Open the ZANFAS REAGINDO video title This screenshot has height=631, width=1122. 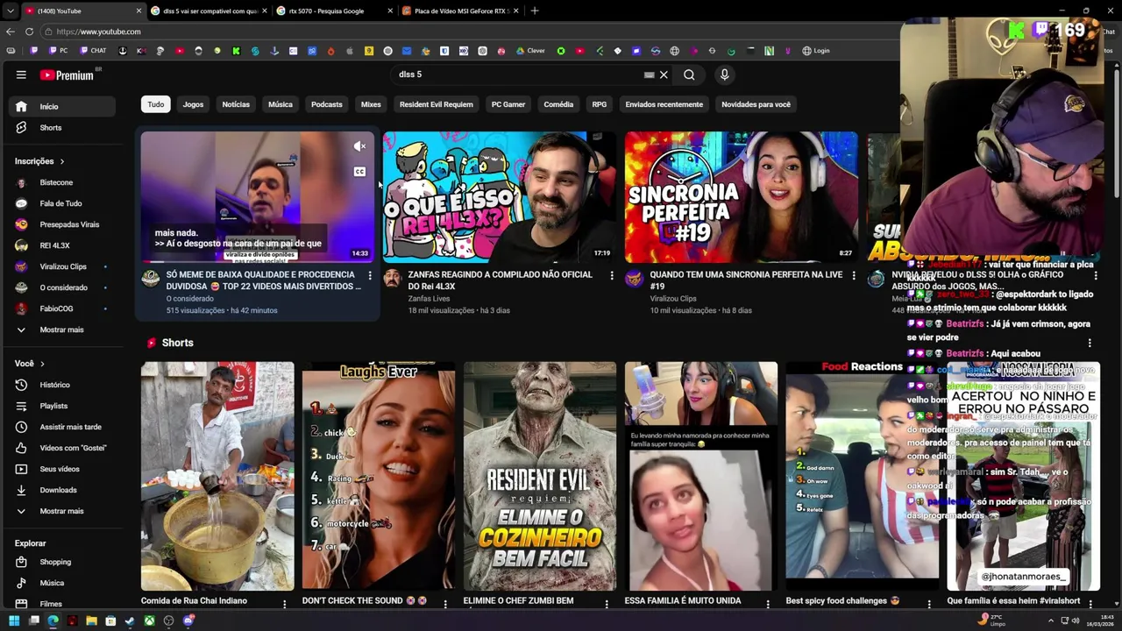(x=501, y=280)
